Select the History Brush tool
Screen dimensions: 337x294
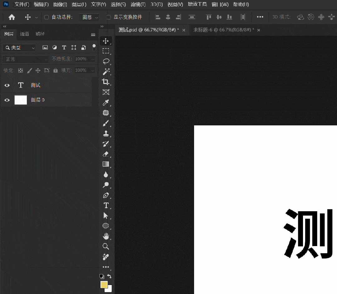pyautogui.click(x=106, y=144)
